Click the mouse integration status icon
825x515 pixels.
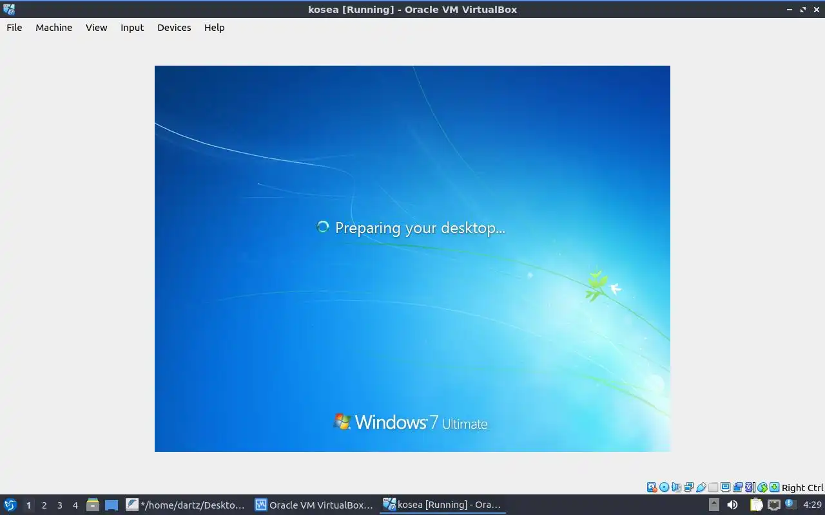762,487
